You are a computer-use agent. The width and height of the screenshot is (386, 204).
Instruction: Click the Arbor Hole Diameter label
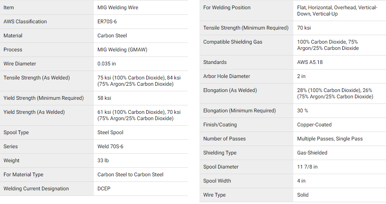click(226, 76)
